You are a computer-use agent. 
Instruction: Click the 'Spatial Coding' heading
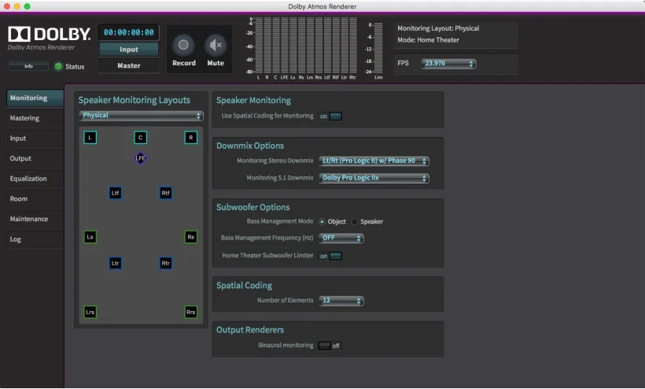click(x=244, y=285)
